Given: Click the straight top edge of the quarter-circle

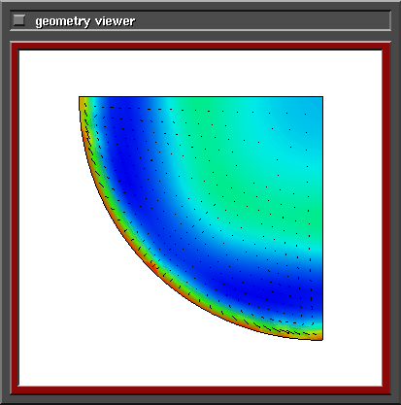Looking at the screenshot, I should (x=201, y=96).
